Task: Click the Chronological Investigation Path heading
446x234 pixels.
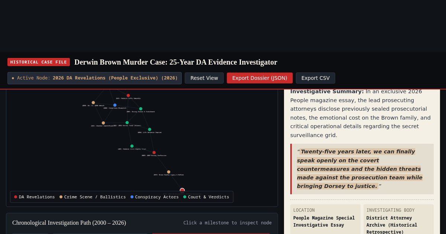Action: pyautogui.click(x=69, y=223)
